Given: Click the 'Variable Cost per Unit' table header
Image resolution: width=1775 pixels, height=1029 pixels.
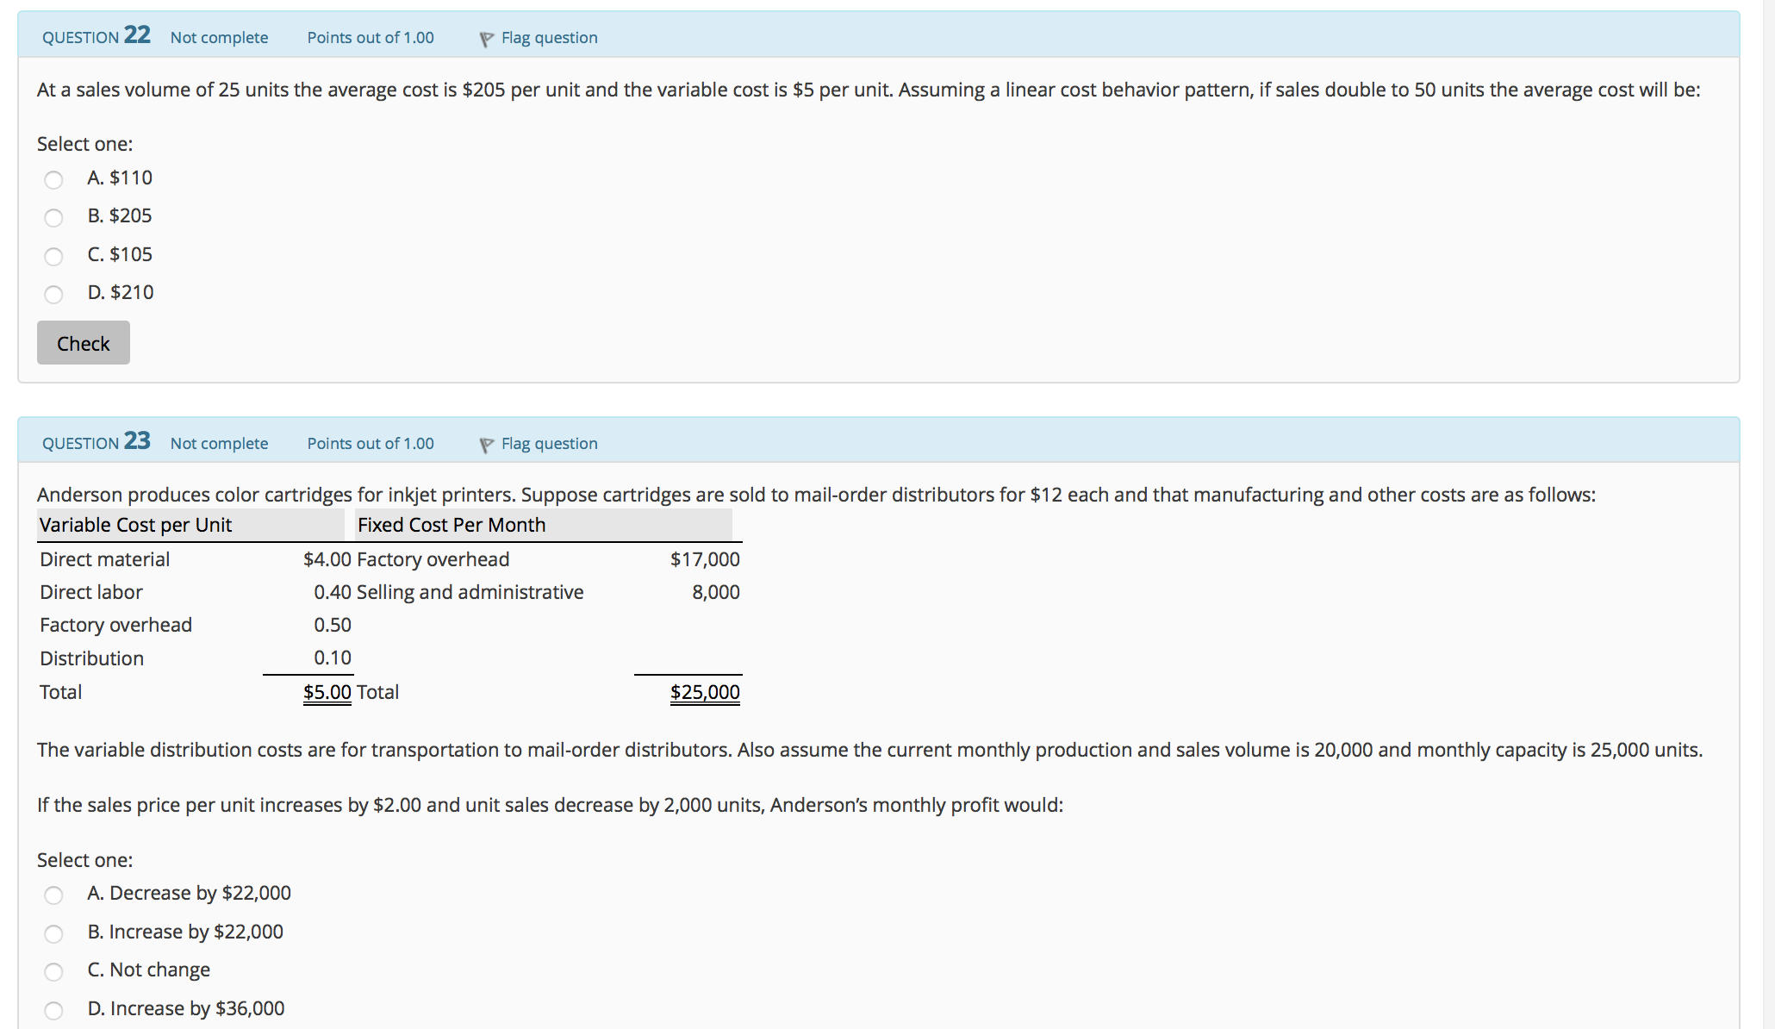Looking at the screenshot, I should (134, 525).
